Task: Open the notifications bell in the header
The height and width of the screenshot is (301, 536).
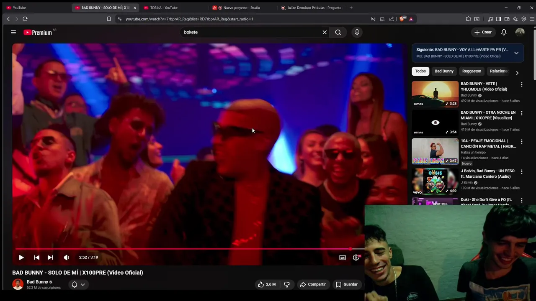Action: click(504, 32)
